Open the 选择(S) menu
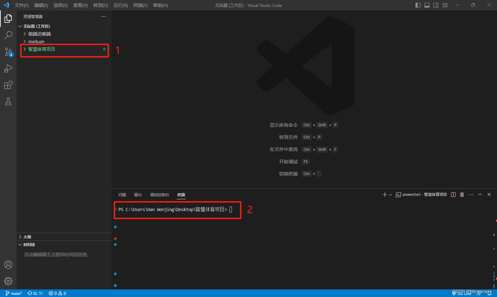The width and height of the screenshot is (497, 297). 61,5
